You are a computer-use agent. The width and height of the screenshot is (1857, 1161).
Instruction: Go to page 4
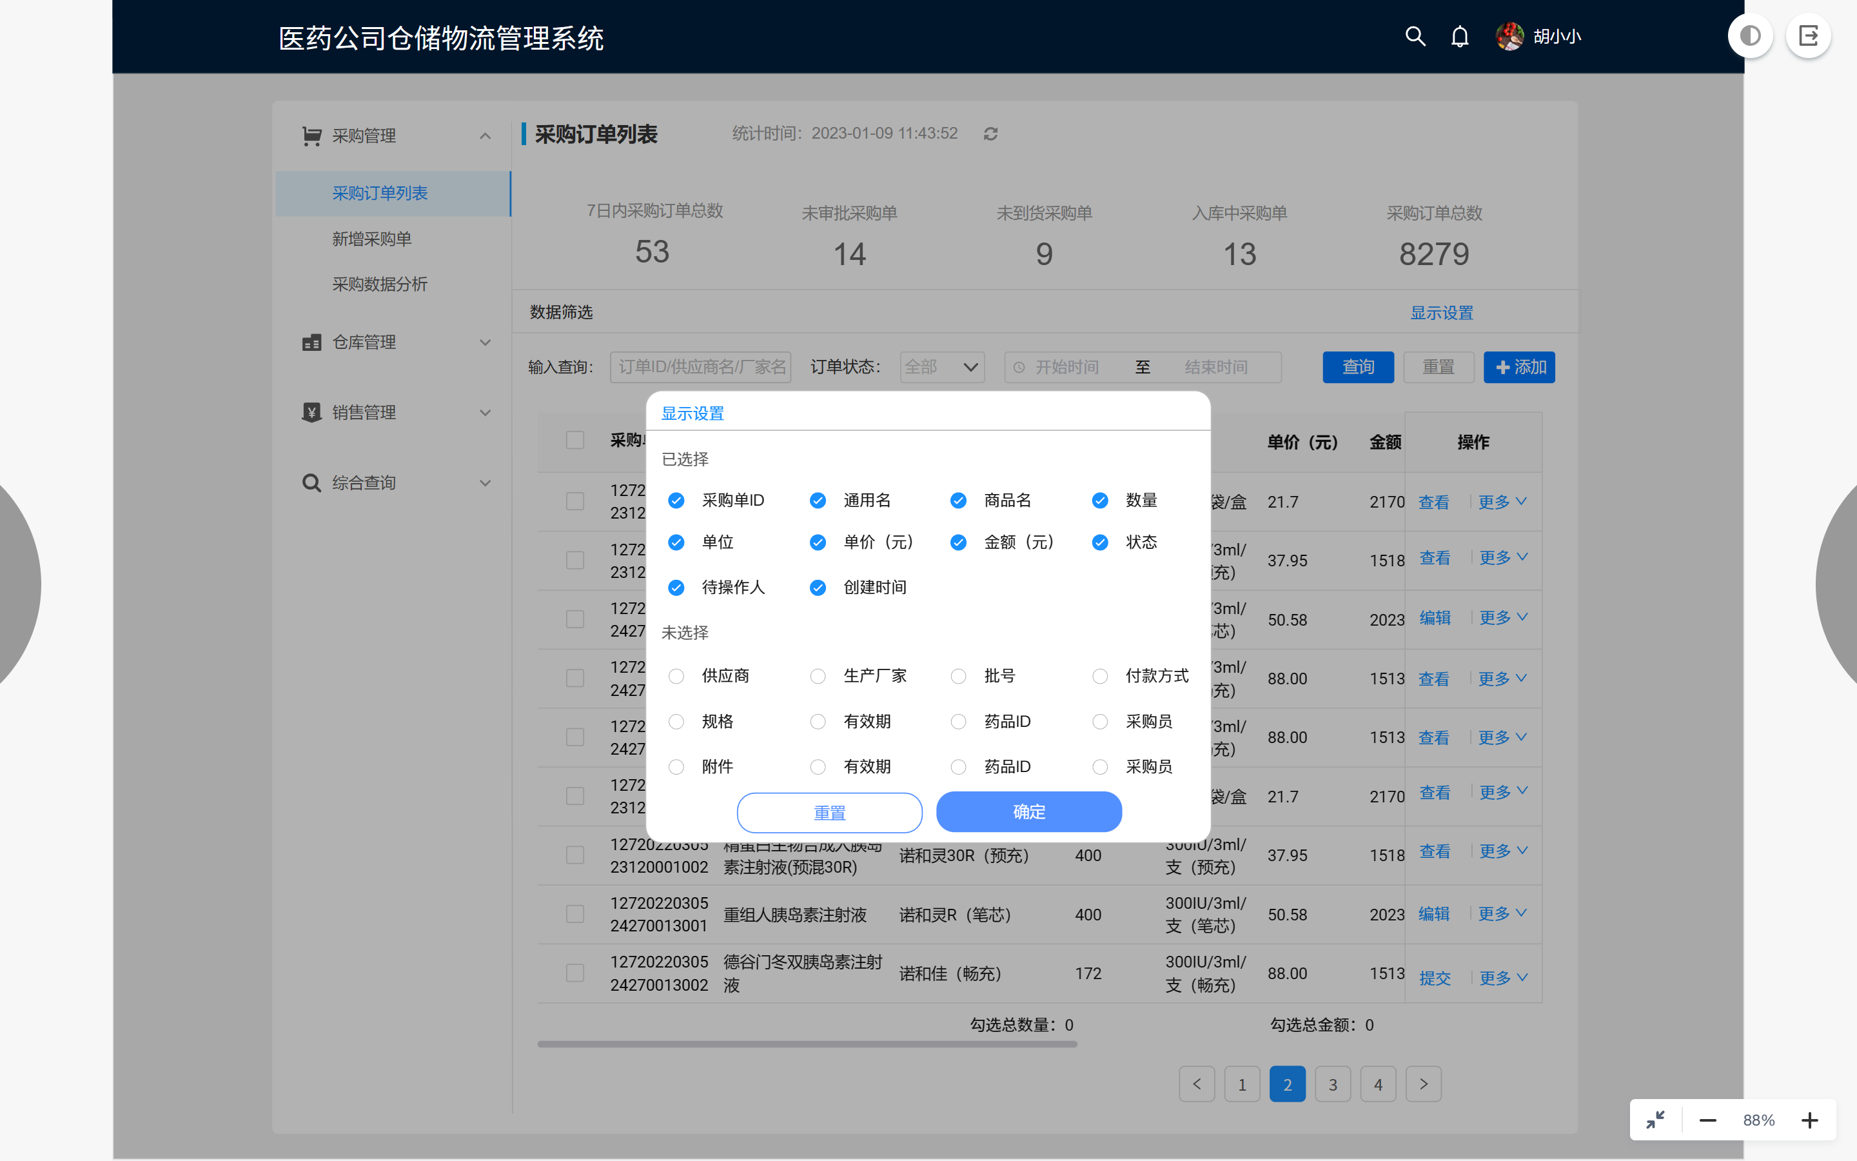1378,1084
